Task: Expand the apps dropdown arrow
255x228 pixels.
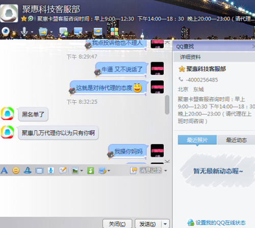Action: click(x=123, y=32)
